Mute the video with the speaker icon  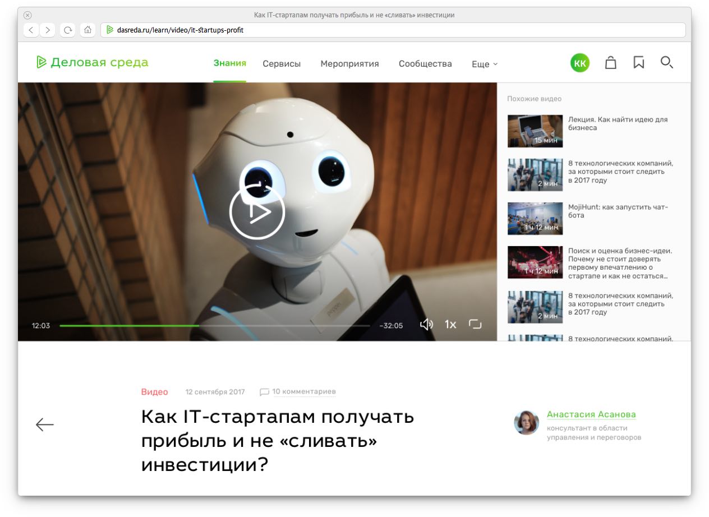[426, 325]
